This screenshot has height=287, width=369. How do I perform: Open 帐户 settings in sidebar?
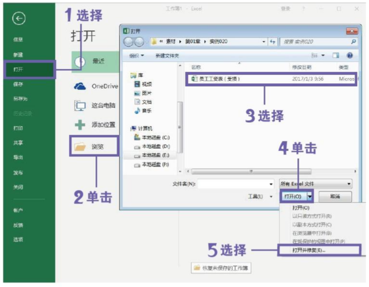pyautogui.click(x=18, y=210)
